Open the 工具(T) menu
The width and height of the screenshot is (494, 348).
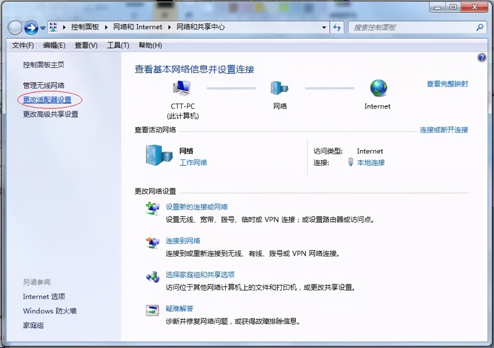118,45
